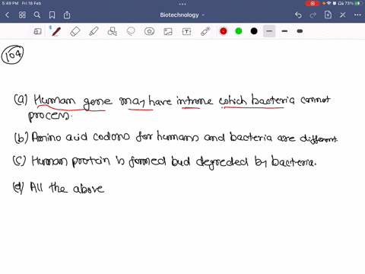Select the Text box tool
This screenshot has width=365, height=274.
point(186,31)
